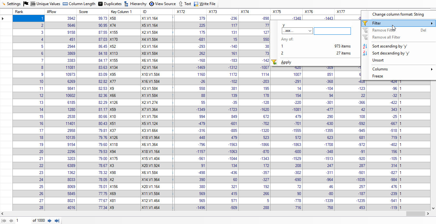Run the Column Length tool
Screen dimensions: 436x224
coord(79,4)
